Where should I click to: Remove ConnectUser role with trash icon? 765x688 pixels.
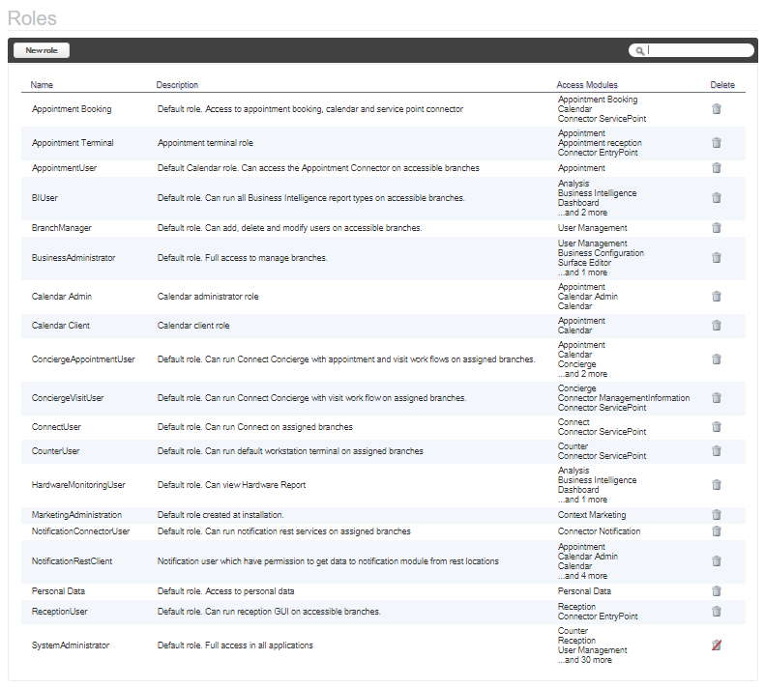tap(717, 427)
